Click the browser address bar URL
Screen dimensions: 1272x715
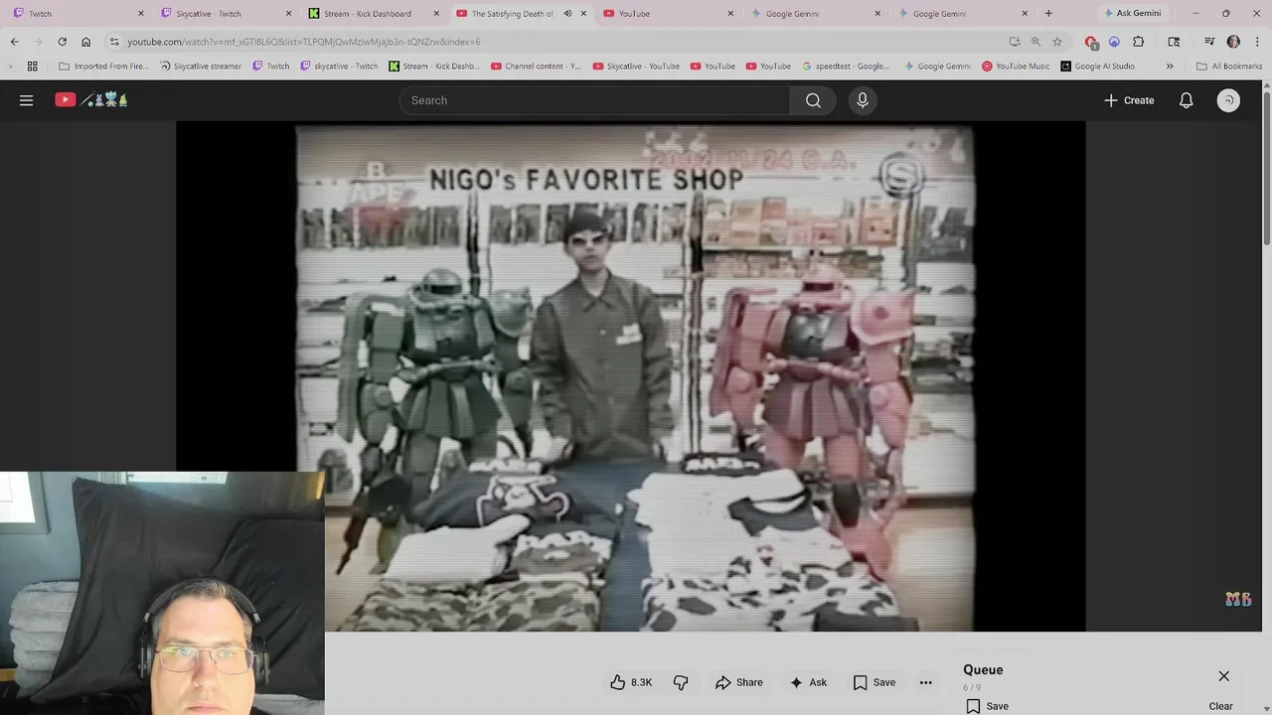pos(303,42)
